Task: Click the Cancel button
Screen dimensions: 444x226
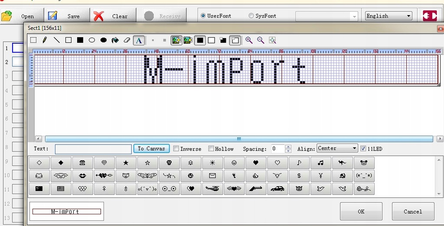Action: pos(413,211)
